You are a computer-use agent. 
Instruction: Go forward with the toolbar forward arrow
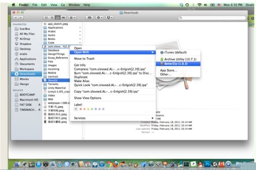(x=21, y=18)
